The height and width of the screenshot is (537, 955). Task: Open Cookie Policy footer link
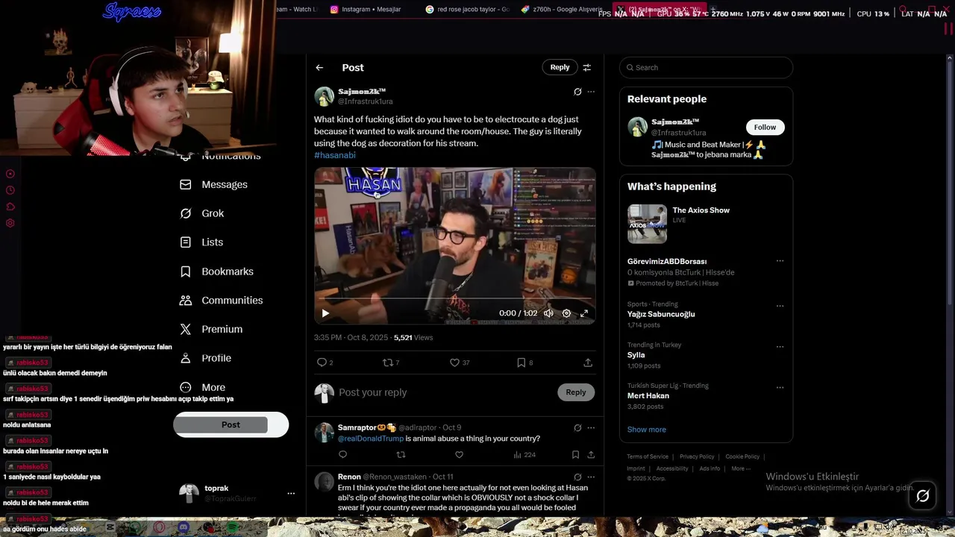(x=742, y=456)
